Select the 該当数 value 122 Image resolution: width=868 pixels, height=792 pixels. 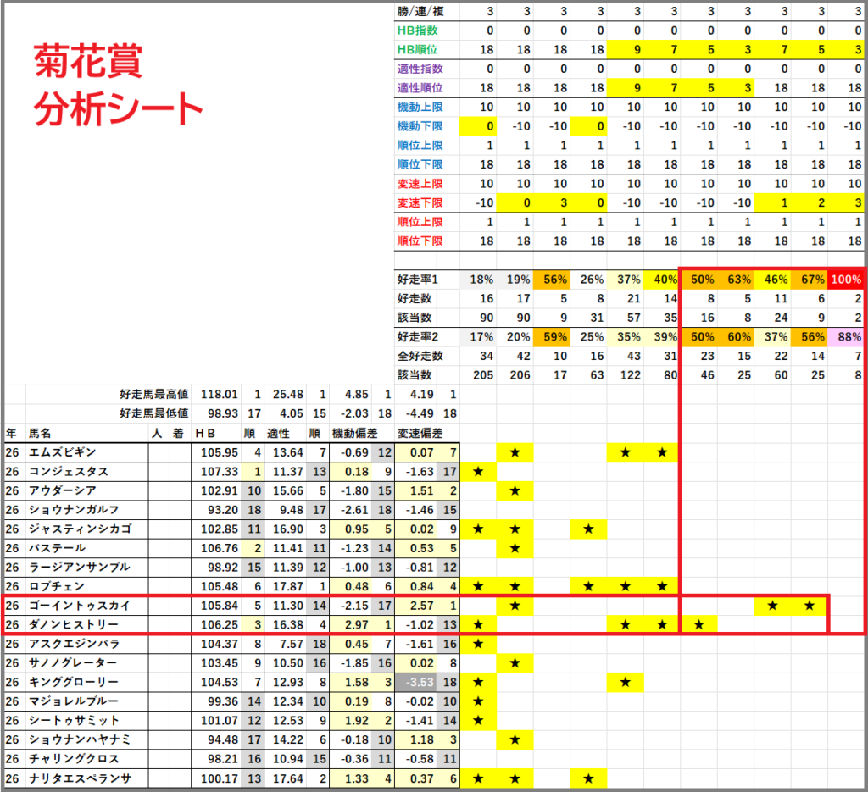(x=630, y=375)
